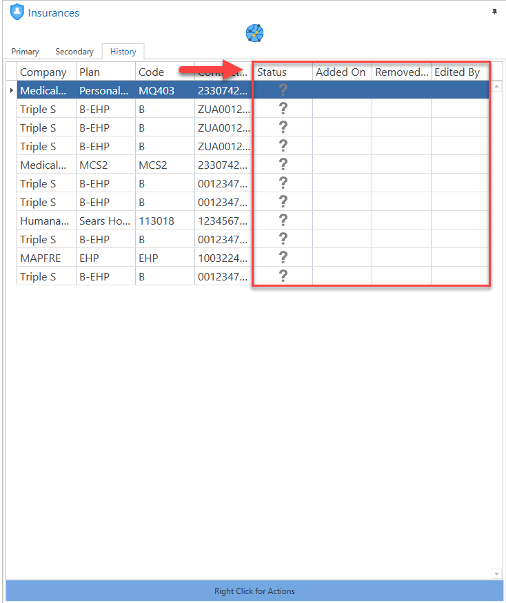
Task: Select the 1234567... contract cell
Action: pos(224,221)
